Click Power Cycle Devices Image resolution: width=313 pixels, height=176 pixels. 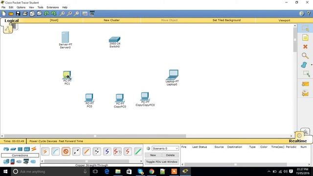[x=44, y=141]
